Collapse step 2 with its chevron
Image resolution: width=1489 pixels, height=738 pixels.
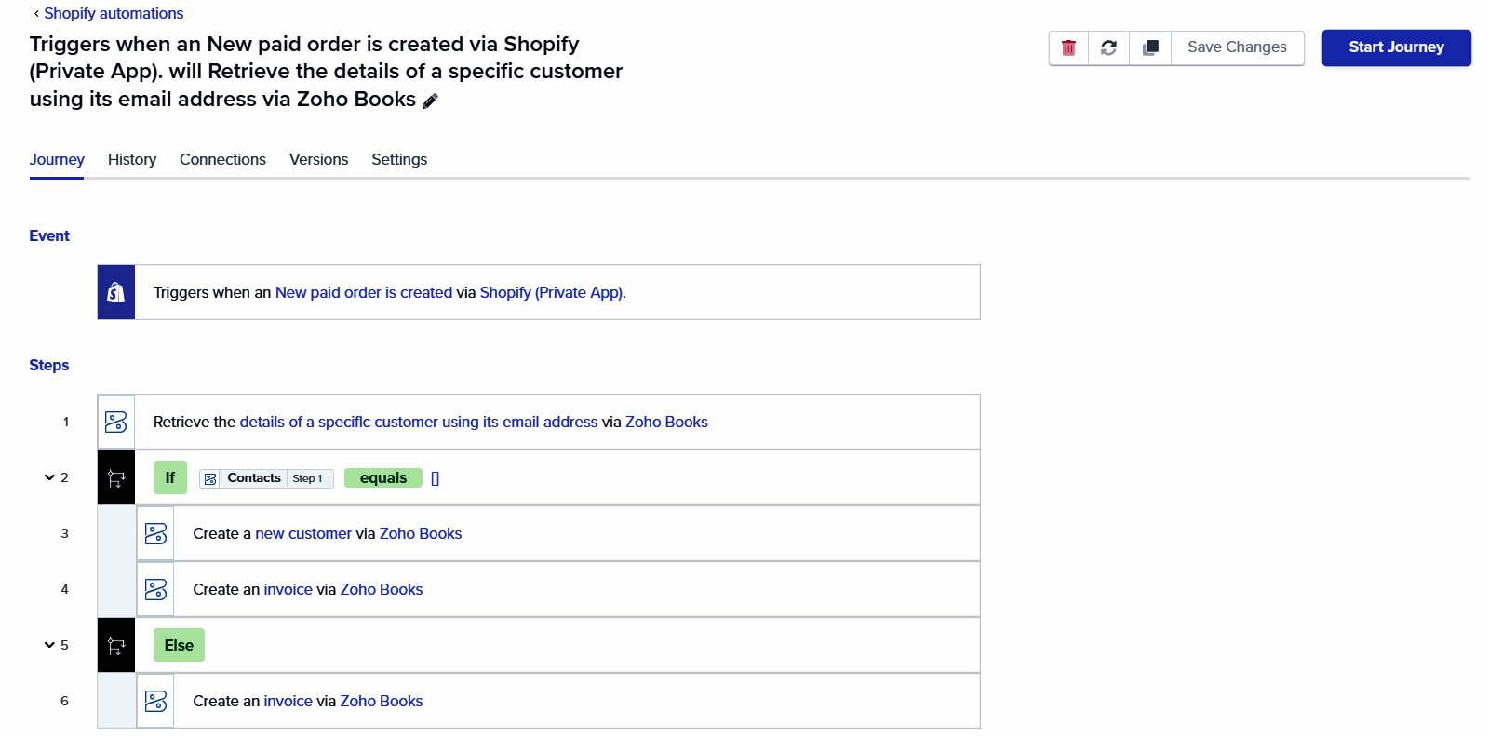(x=49, y=477)
